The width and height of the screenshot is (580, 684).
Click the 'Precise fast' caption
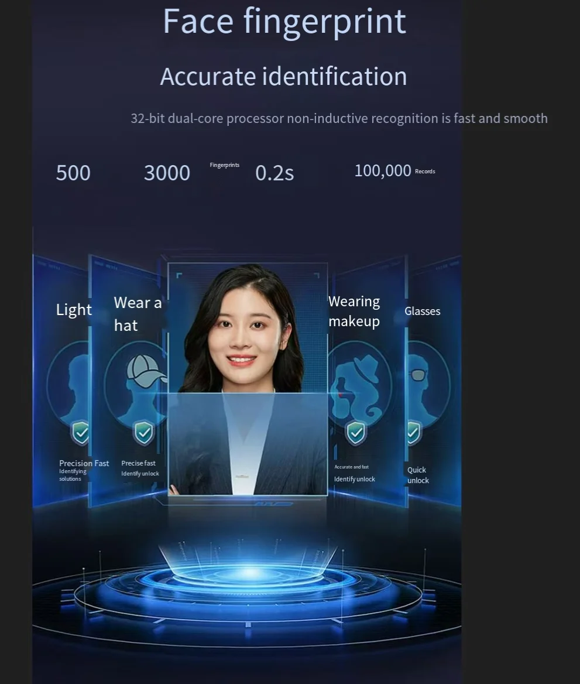pyautogui.click(x=138, y=463)
